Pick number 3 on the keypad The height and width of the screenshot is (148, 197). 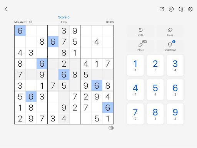point(175,66)
